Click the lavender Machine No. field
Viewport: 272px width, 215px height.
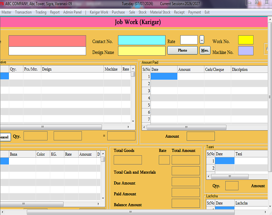pyautogui.click(x=246, y=51)
